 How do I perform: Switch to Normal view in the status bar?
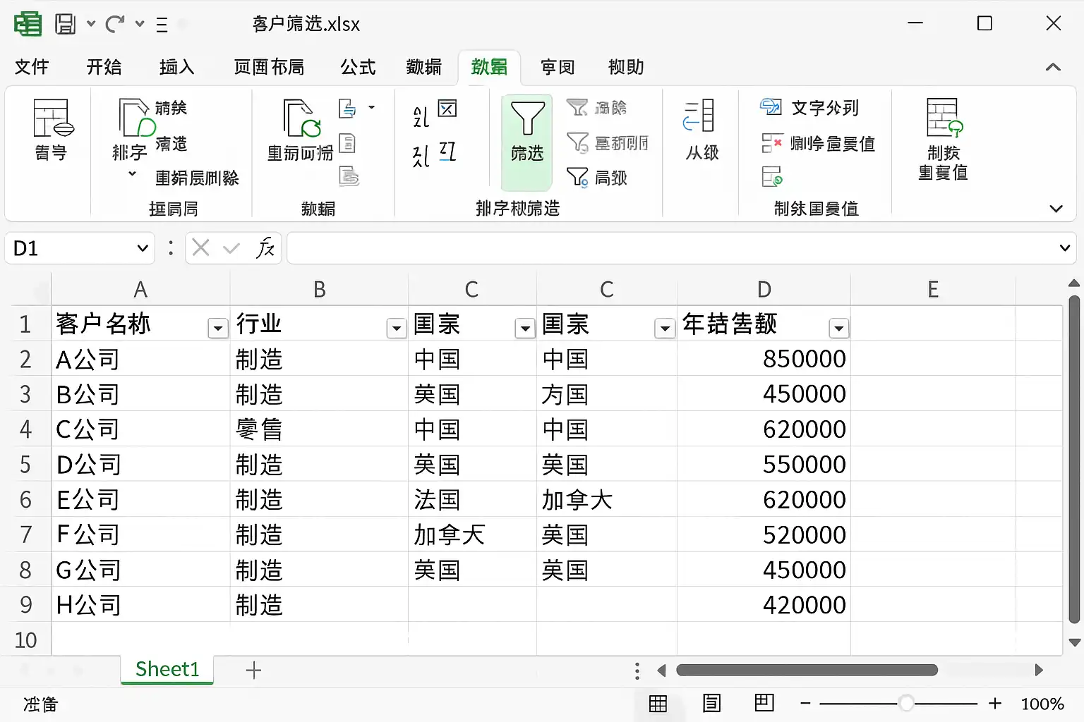(658, 703)
